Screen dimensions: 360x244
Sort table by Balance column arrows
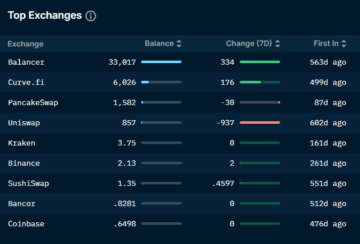[179, 44]
